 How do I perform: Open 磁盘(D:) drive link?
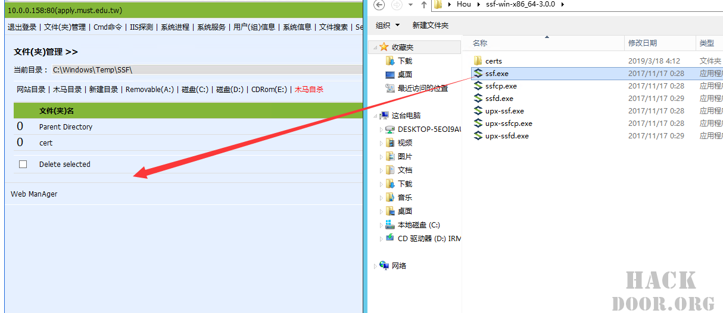tap(230, 90)
